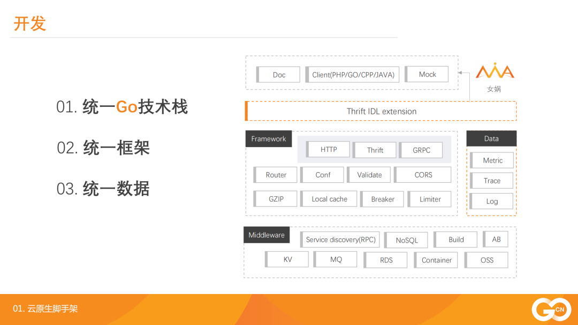Click the Nuwa orange logo icon

495,71
